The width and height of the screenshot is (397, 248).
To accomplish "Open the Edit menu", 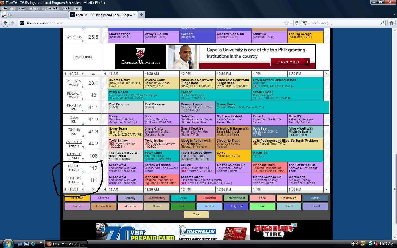I will [13, 8].
